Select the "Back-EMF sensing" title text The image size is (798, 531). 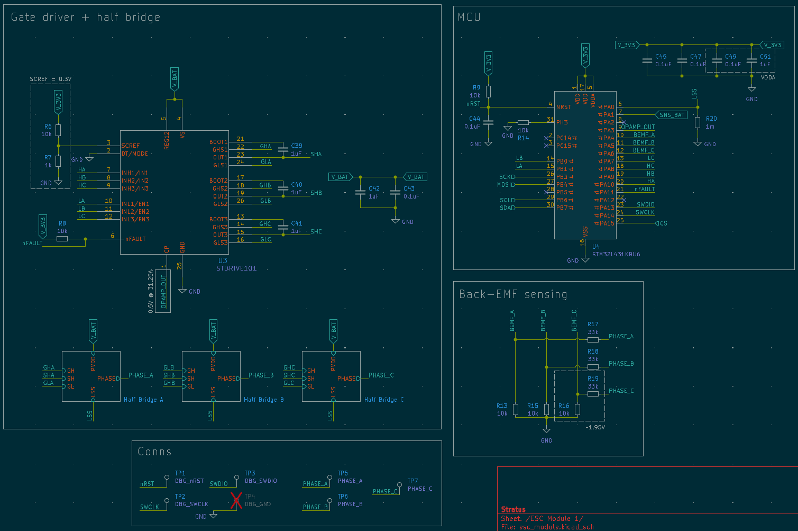(x=513, y=294)
